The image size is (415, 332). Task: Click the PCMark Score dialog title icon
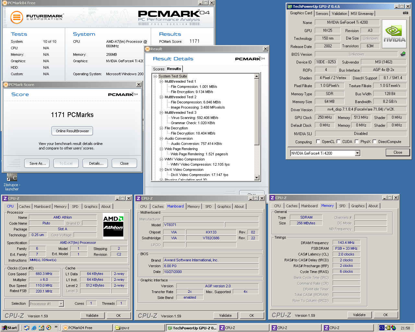click(x=6, y=85)
